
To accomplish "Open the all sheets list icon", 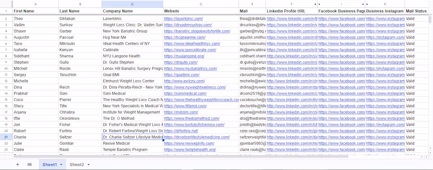I will pos(30,165).
